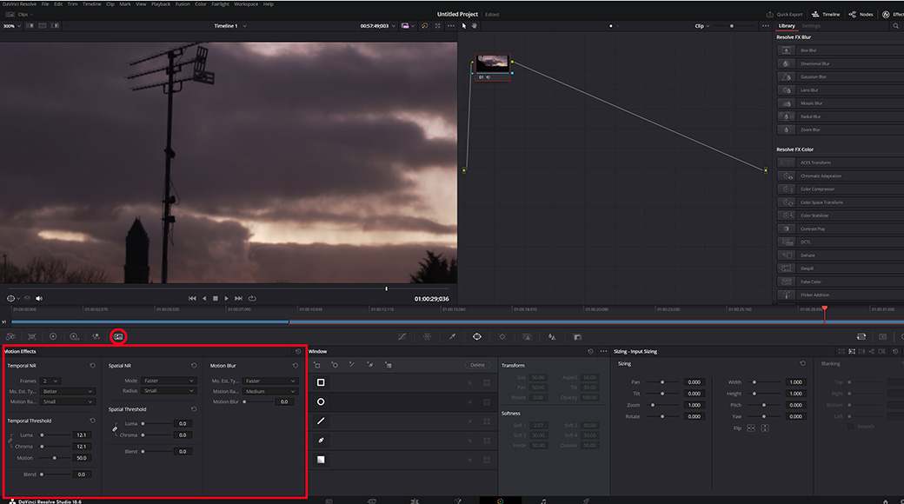The image size is (904, 504).
Task: Open the Key palette icon
Action: [x=577, y=337]
